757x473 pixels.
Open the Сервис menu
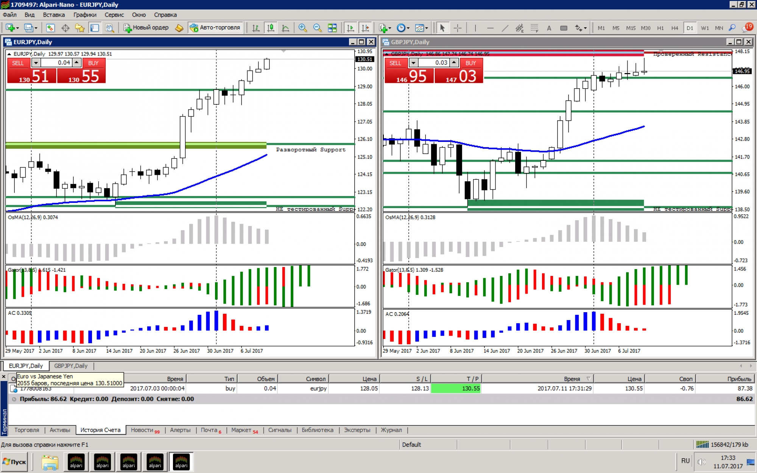pos(114,15)
